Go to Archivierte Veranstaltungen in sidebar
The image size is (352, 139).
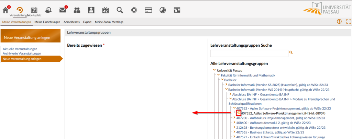point(22,53)
